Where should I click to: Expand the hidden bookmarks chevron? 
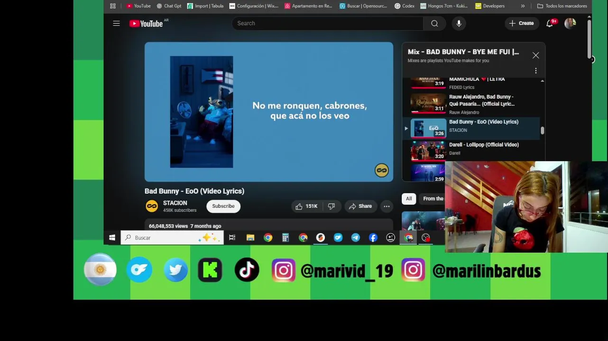pos(523,6)
